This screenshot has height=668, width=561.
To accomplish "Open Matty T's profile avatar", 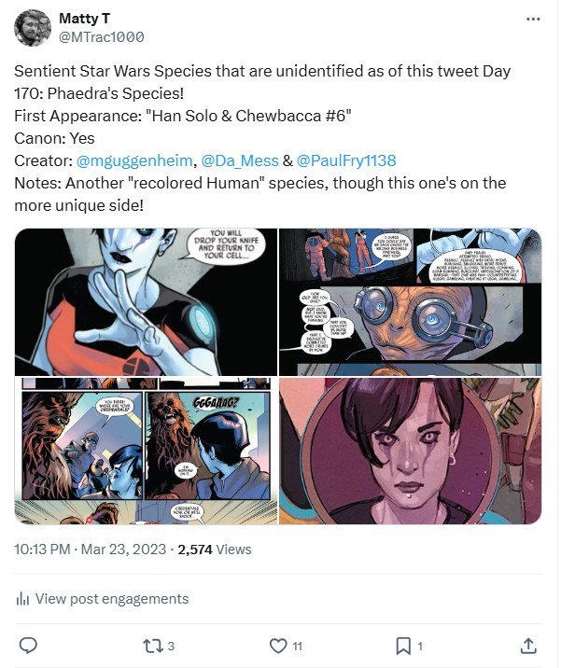I will (33, 27).
